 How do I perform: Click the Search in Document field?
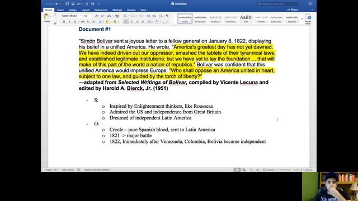pos(277,4)
